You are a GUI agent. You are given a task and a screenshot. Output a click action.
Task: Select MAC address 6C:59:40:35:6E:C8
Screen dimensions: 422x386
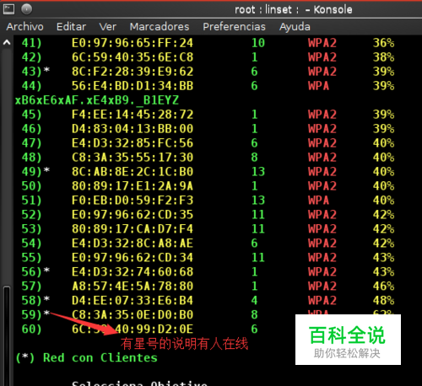click(x=133, y=57)
